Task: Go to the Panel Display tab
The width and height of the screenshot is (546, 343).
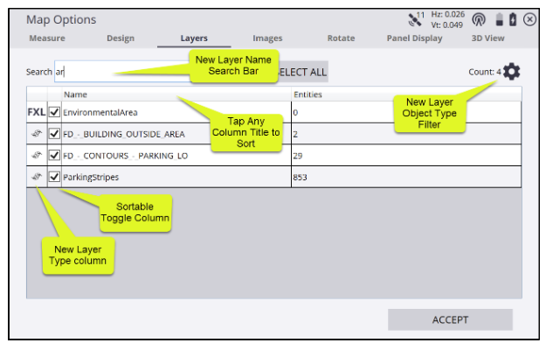Action: pyautogui.click(x=414, y=38)
